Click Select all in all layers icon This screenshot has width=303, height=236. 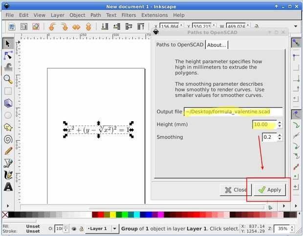pos(24,27)
